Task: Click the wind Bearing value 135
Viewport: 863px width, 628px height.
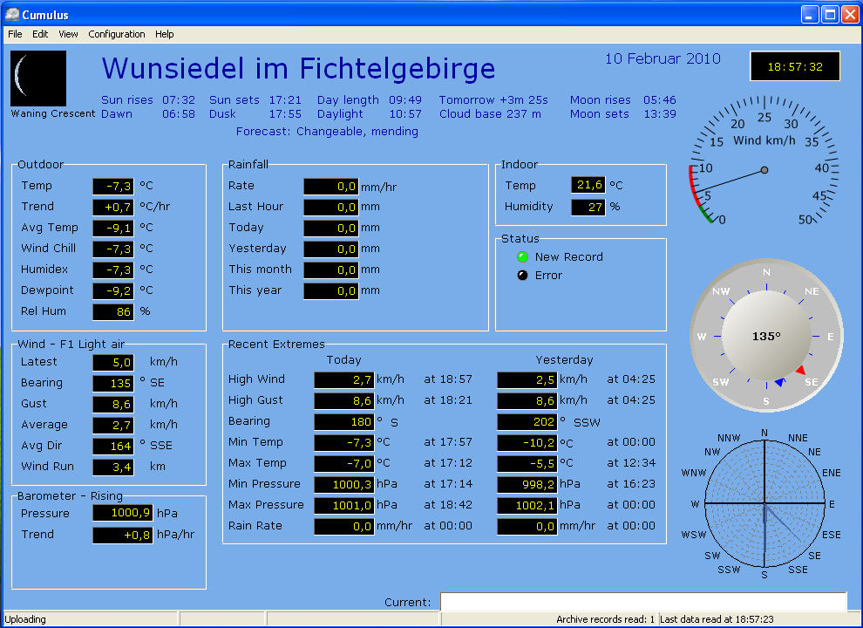Action: [x=112, y=384]
